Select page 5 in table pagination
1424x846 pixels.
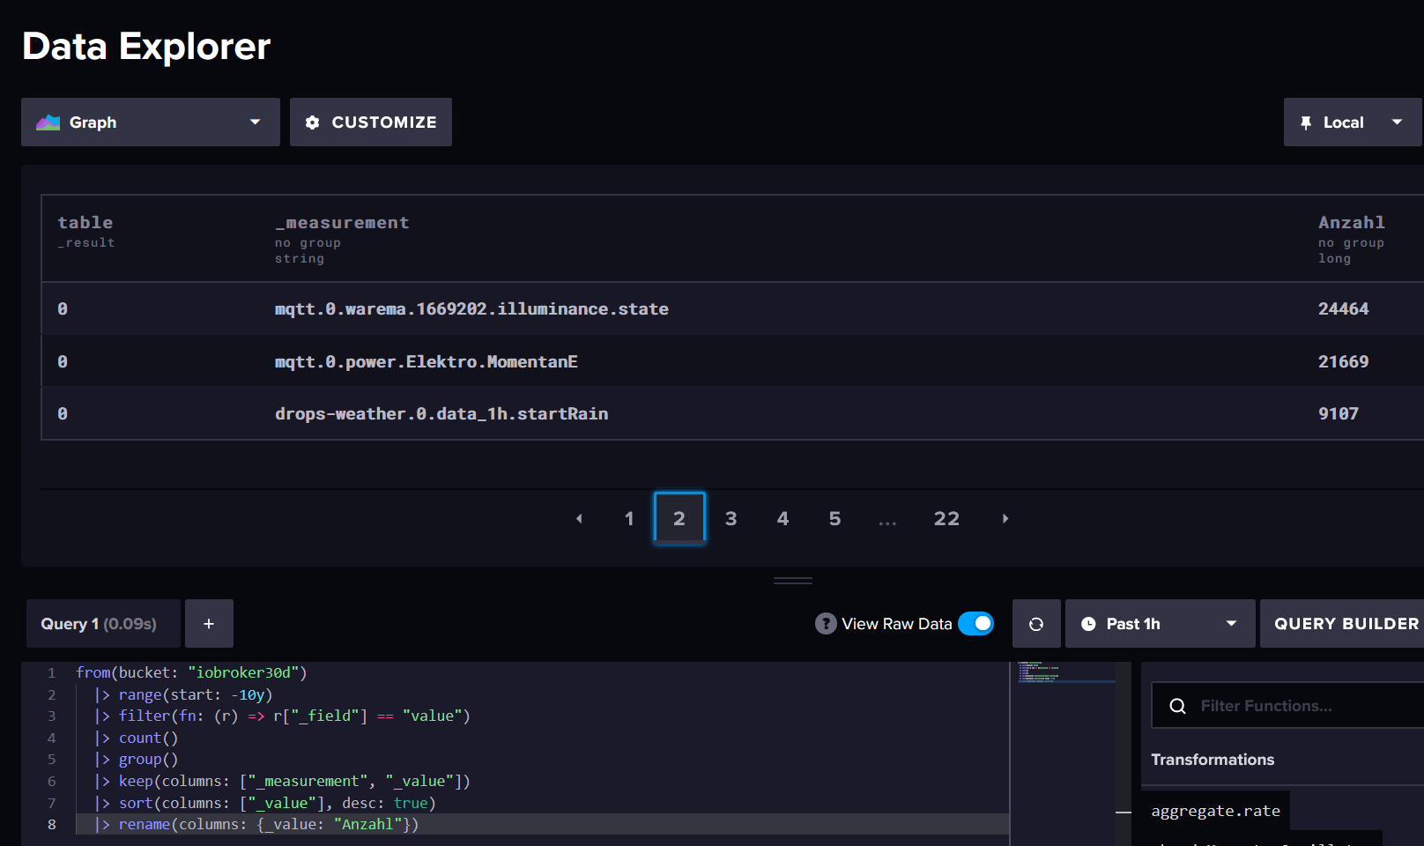834,518
